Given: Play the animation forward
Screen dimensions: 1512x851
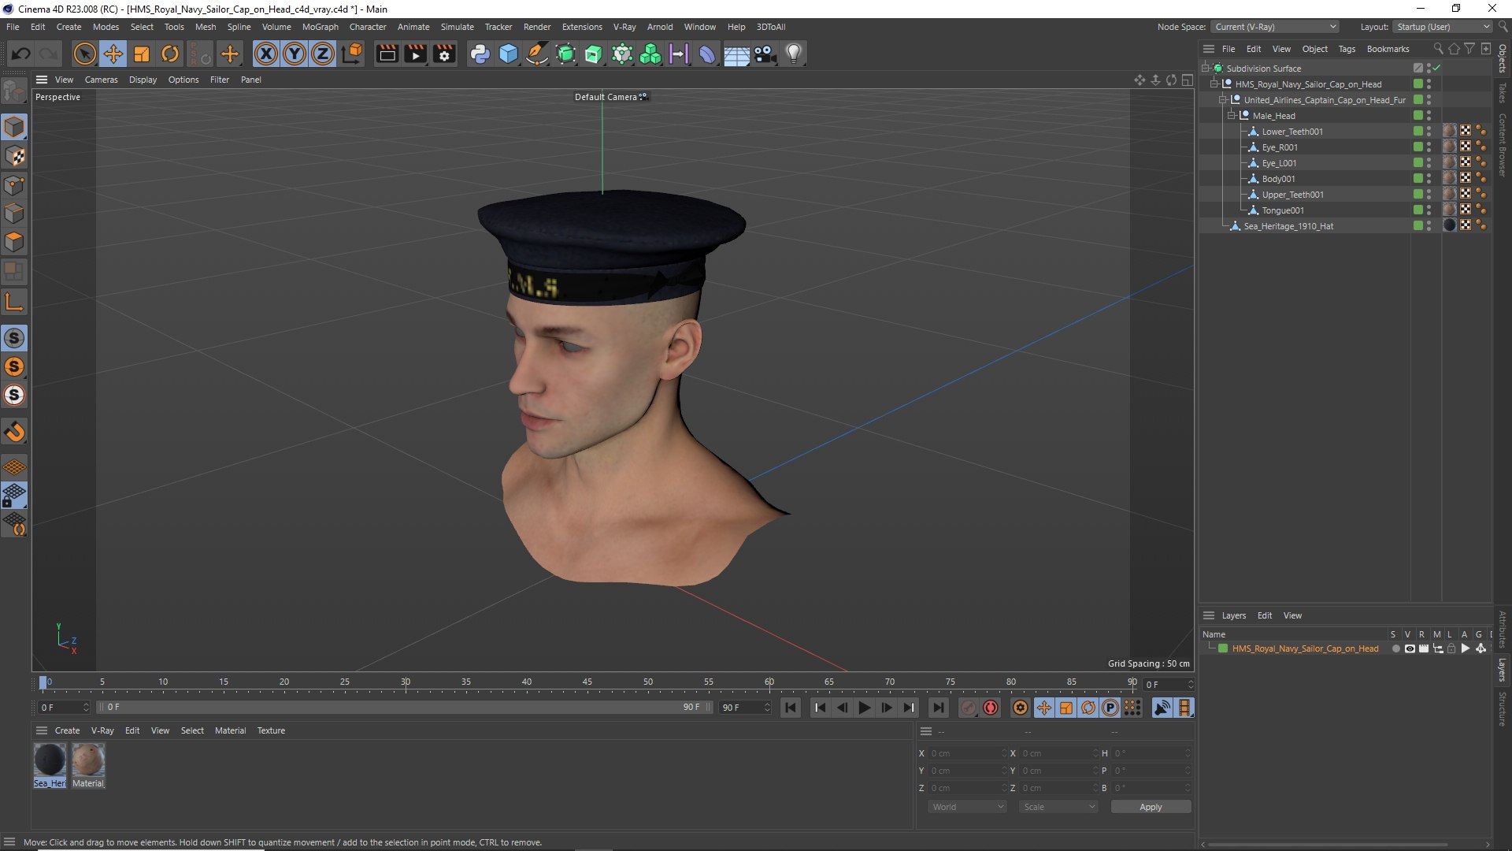Looking at the screenshot, I should coord(864,708).
